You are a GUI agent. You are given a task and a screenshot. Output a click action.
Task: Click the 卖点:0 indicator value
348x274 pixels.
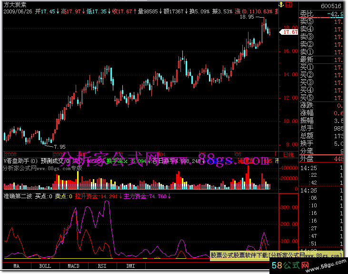(64, 196)
